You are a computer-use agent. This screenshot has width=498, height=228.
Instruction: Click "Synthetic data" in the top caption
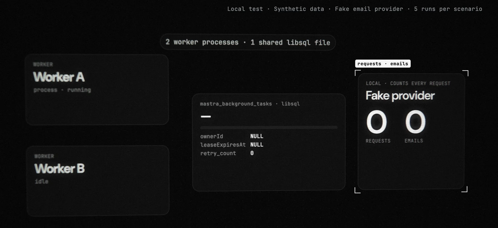pyautogui.click(x=299, y=9)
